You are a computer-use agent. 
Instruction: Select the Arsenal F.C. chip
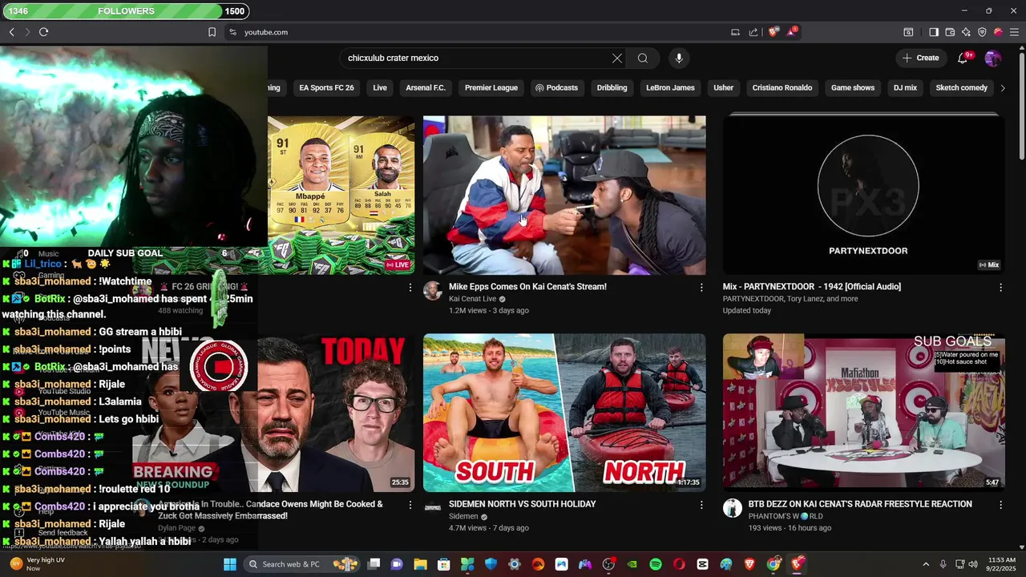tap(426, 87)
